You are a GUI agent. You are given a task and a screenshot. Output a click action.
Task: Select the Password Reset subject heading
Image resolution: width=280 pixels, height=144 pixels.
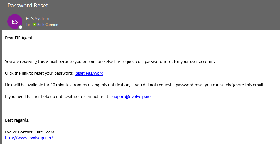point(28,6)
